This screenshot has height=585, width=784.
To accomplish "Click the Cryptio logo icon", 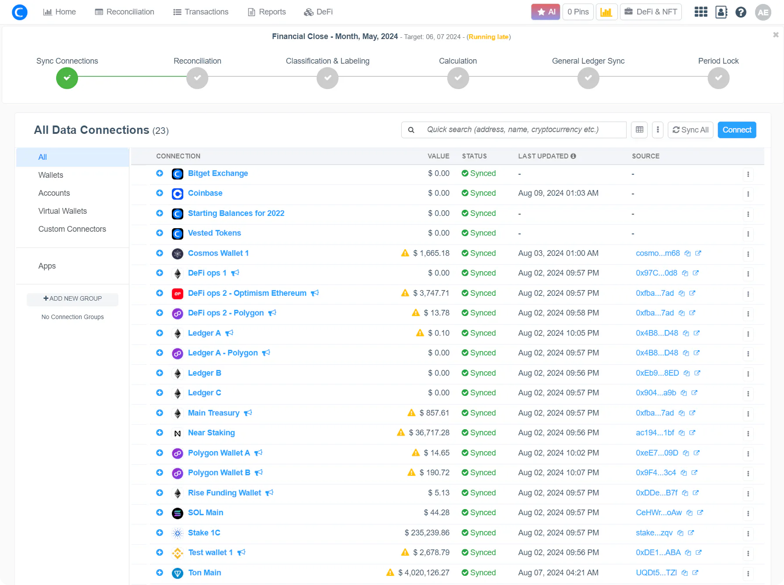I will [x=19, y=12].
